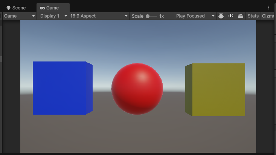
Task: Click the grid icon on the Scene tab
Action: (x=8, y=8)
